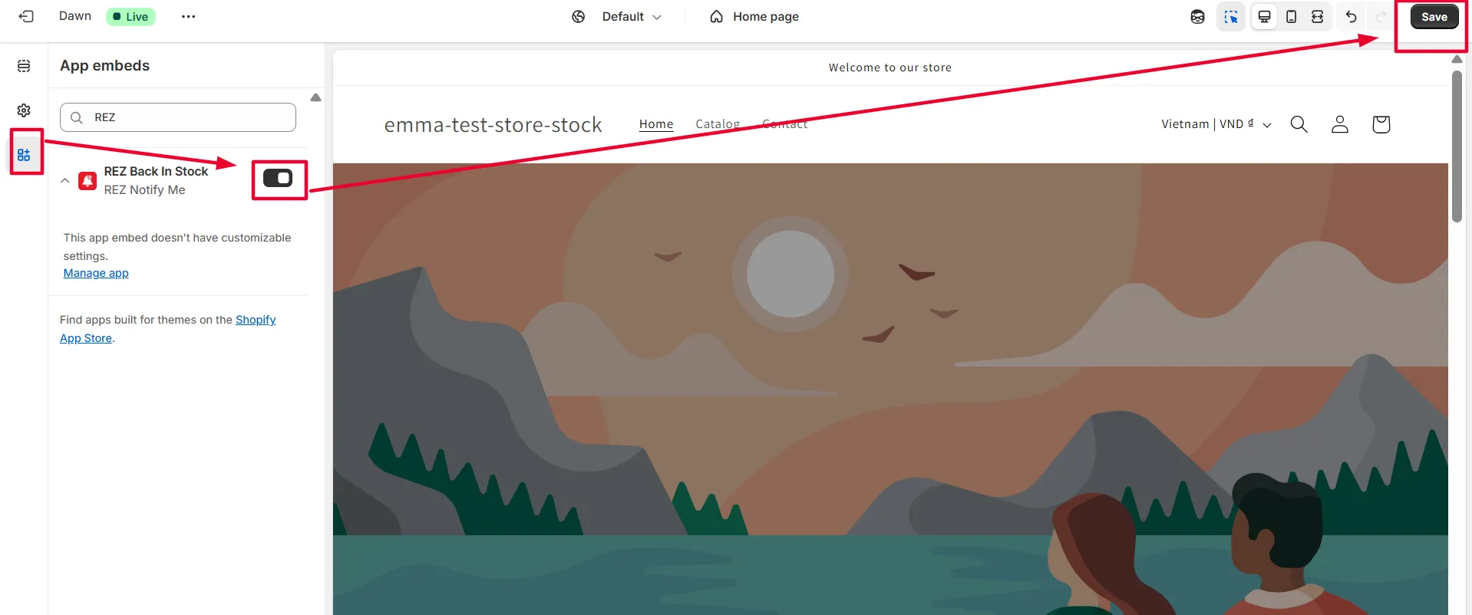Click the Live status badge
Viewport: 1472px width, 615px height.
(x=130, y=17)
